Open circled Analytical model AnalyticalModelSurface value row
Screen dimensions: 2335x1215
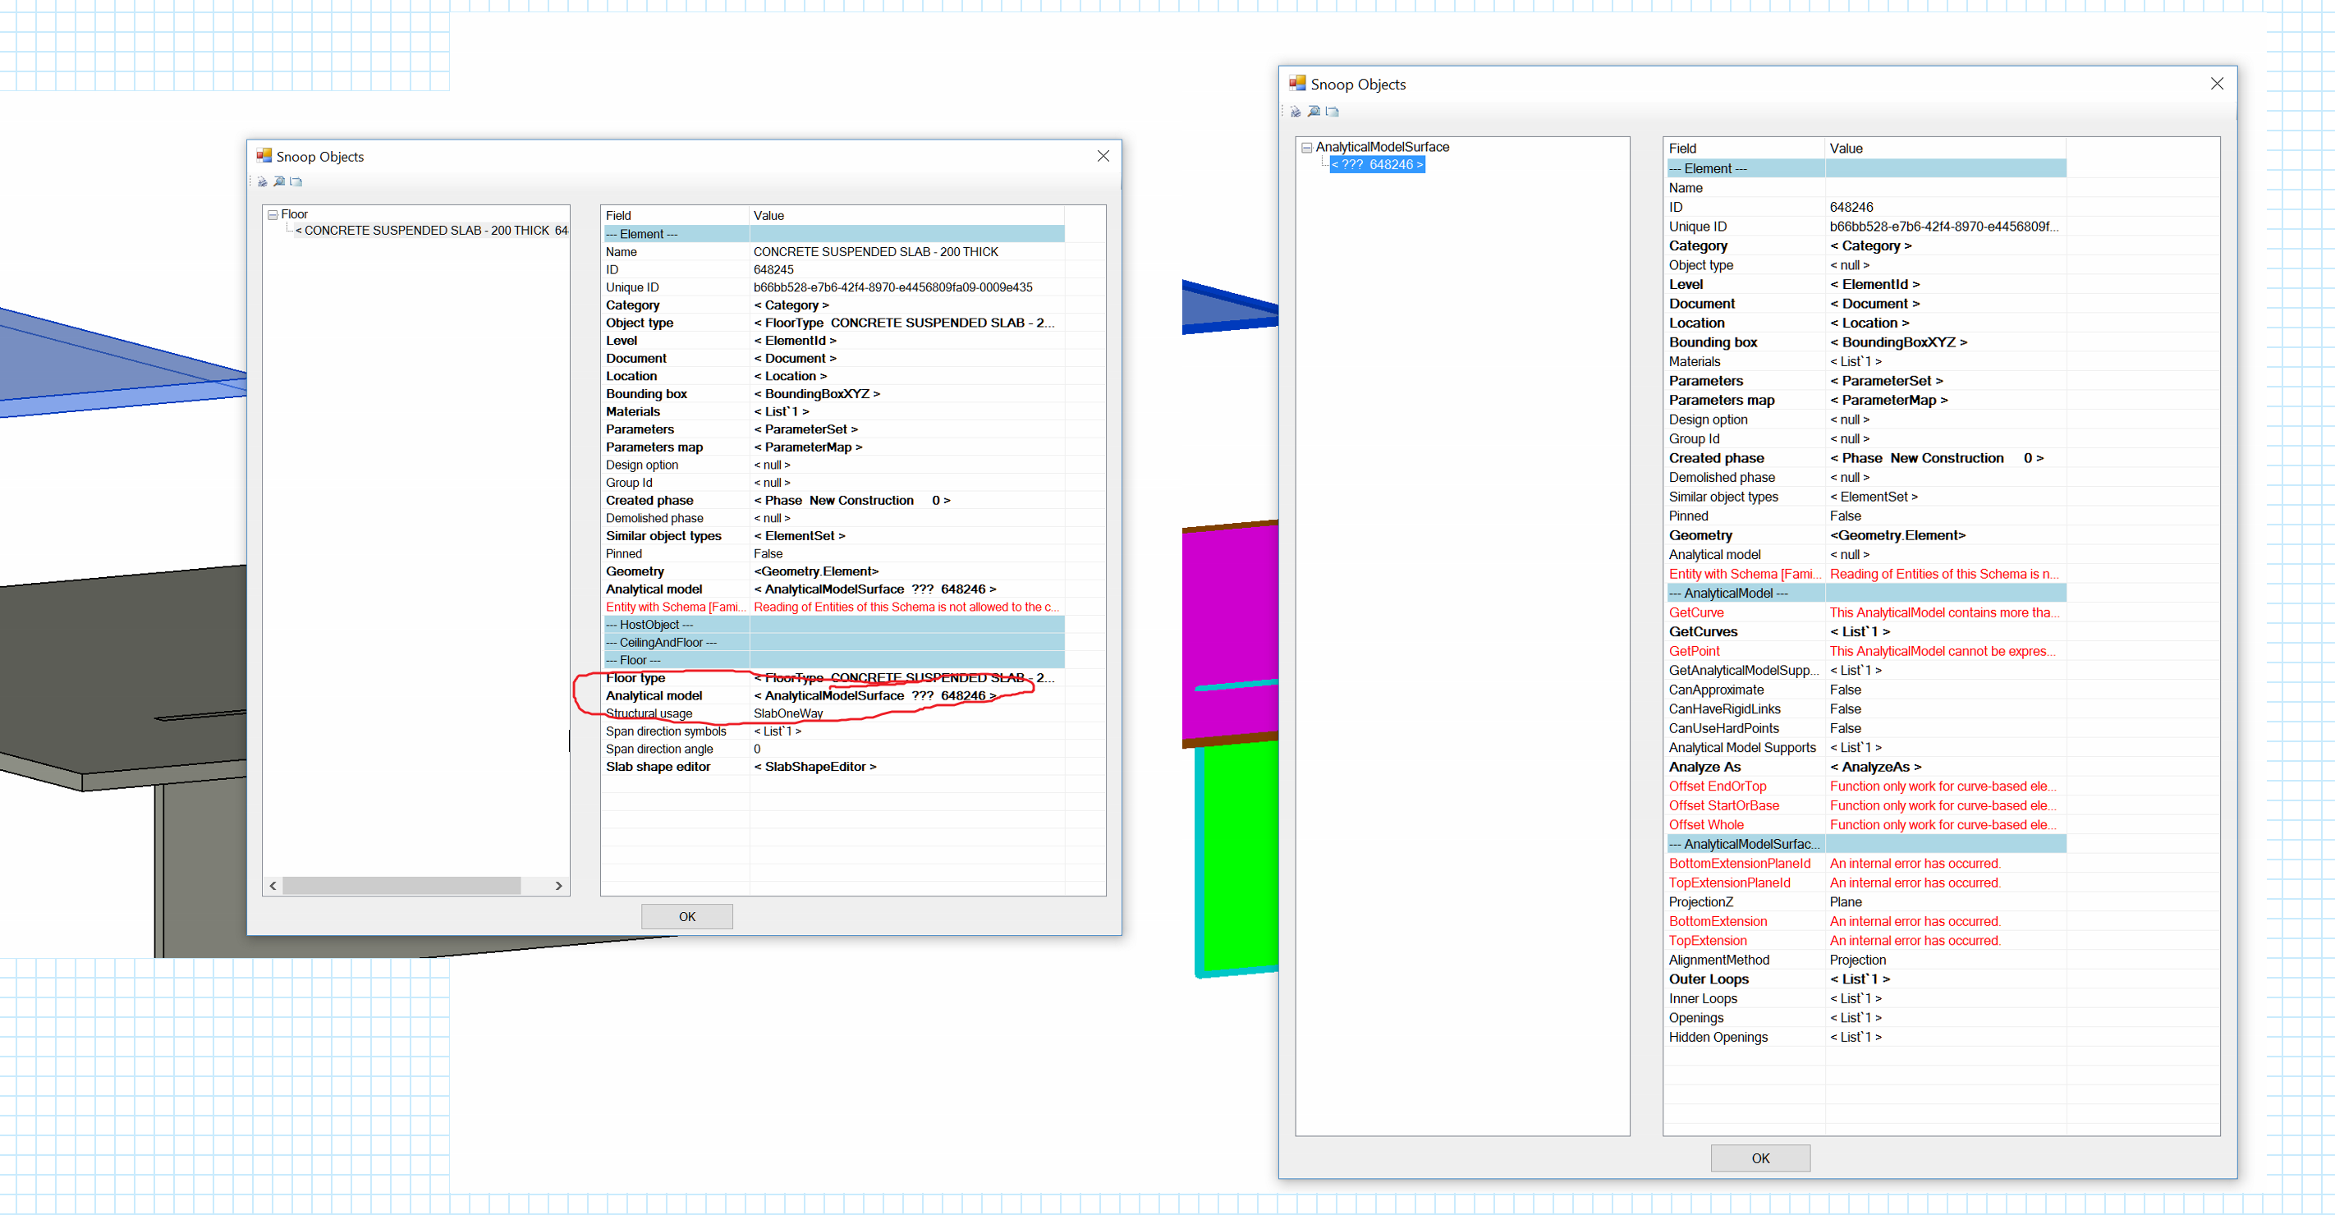(874, 696)
